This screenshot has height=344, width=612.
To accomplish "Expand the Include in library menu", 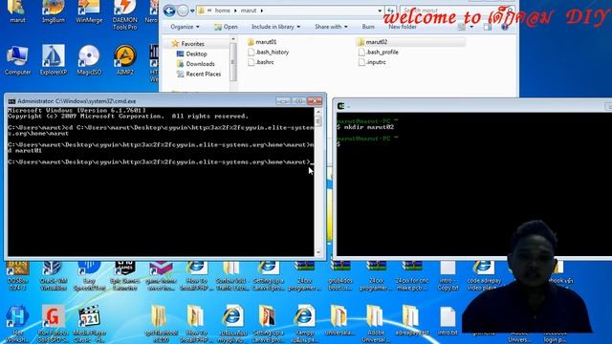I will pyautogui.click(x=276, y=27).
